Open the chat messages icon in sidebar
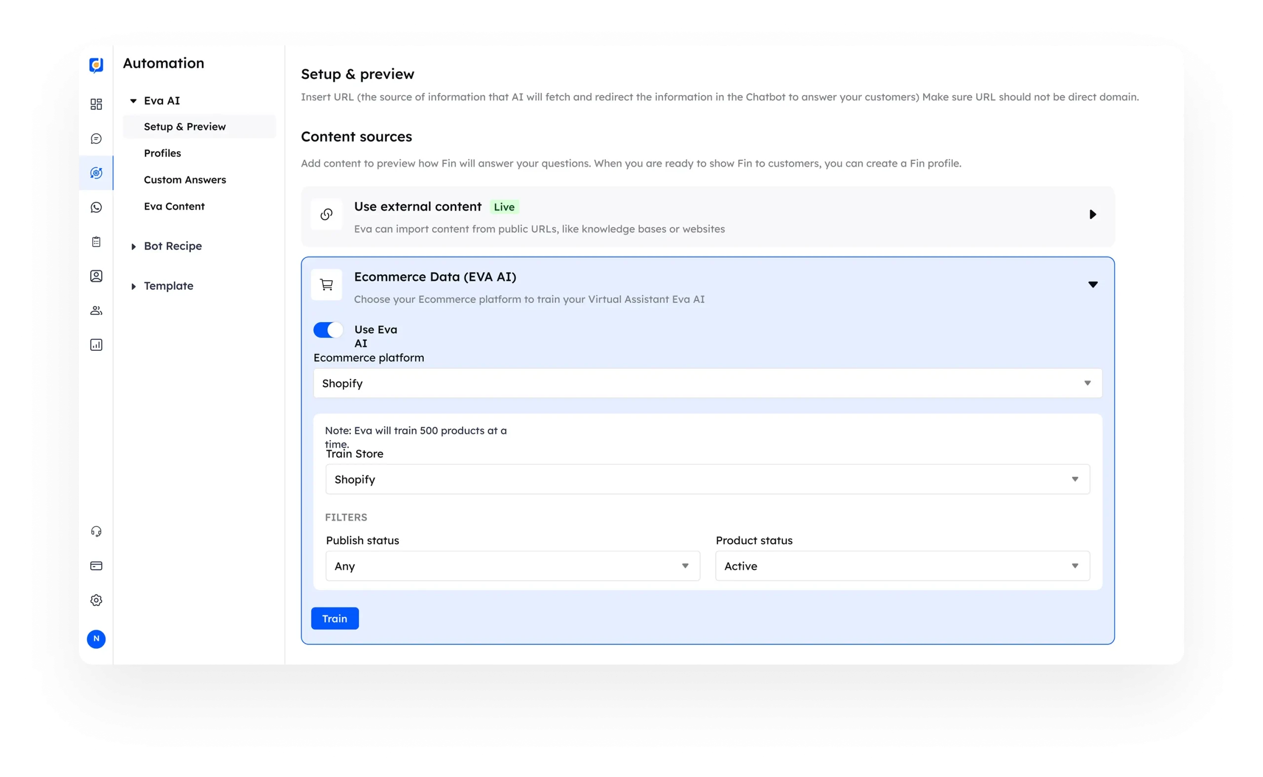This screenshot has width=1263, height=777. 96,139
